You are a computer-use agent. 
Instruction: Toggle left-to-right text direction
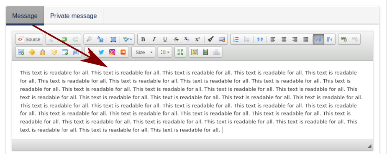tap(319, 39)
